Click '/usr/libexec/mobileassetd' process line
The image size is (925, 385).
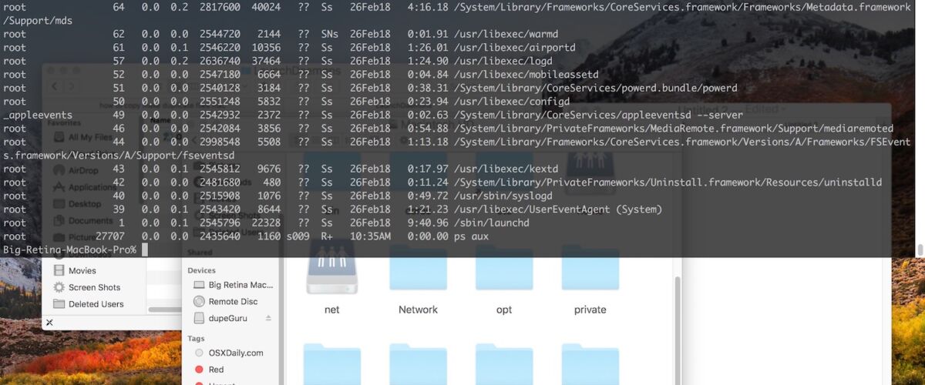pos(526,75)
